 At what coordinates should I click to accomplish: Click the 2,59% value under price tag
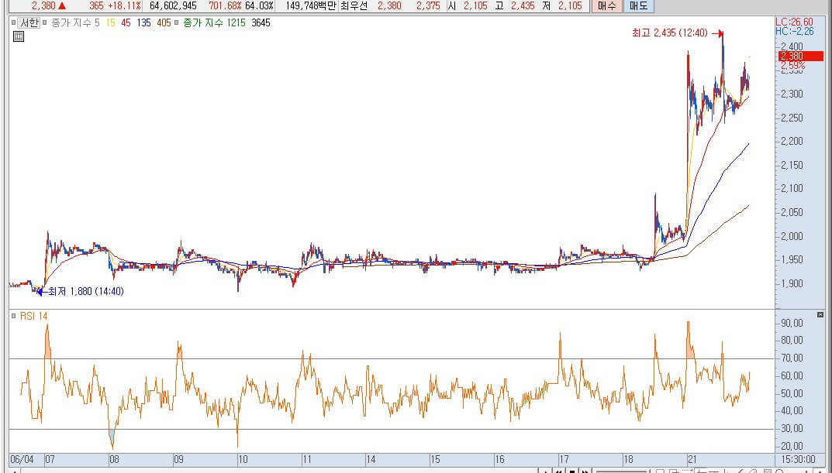click(x=792, y=66)
